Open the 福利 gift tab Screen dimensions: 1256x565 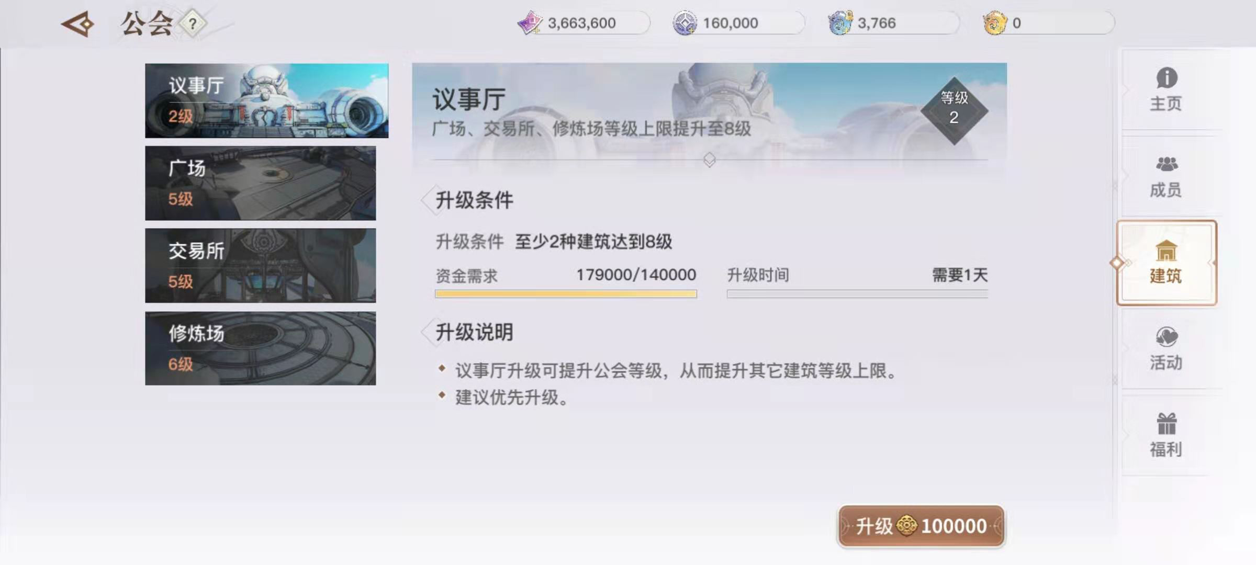[x=1166, y=435]
